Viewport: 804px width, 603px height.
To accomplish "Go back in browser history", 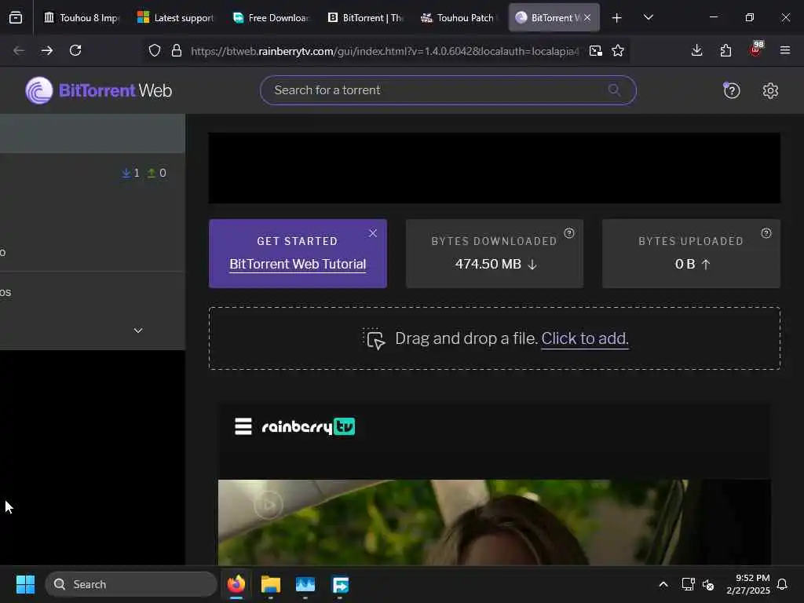I will (x=19, y=50).
